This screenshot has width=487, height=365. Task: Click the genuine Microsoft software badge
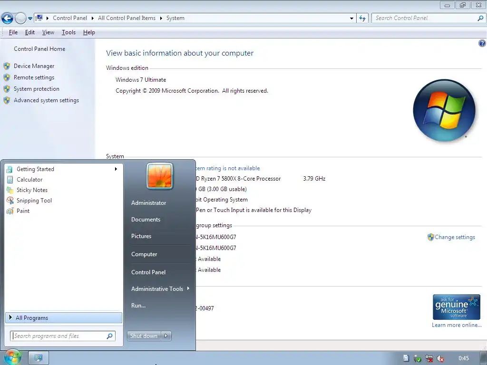457,307
